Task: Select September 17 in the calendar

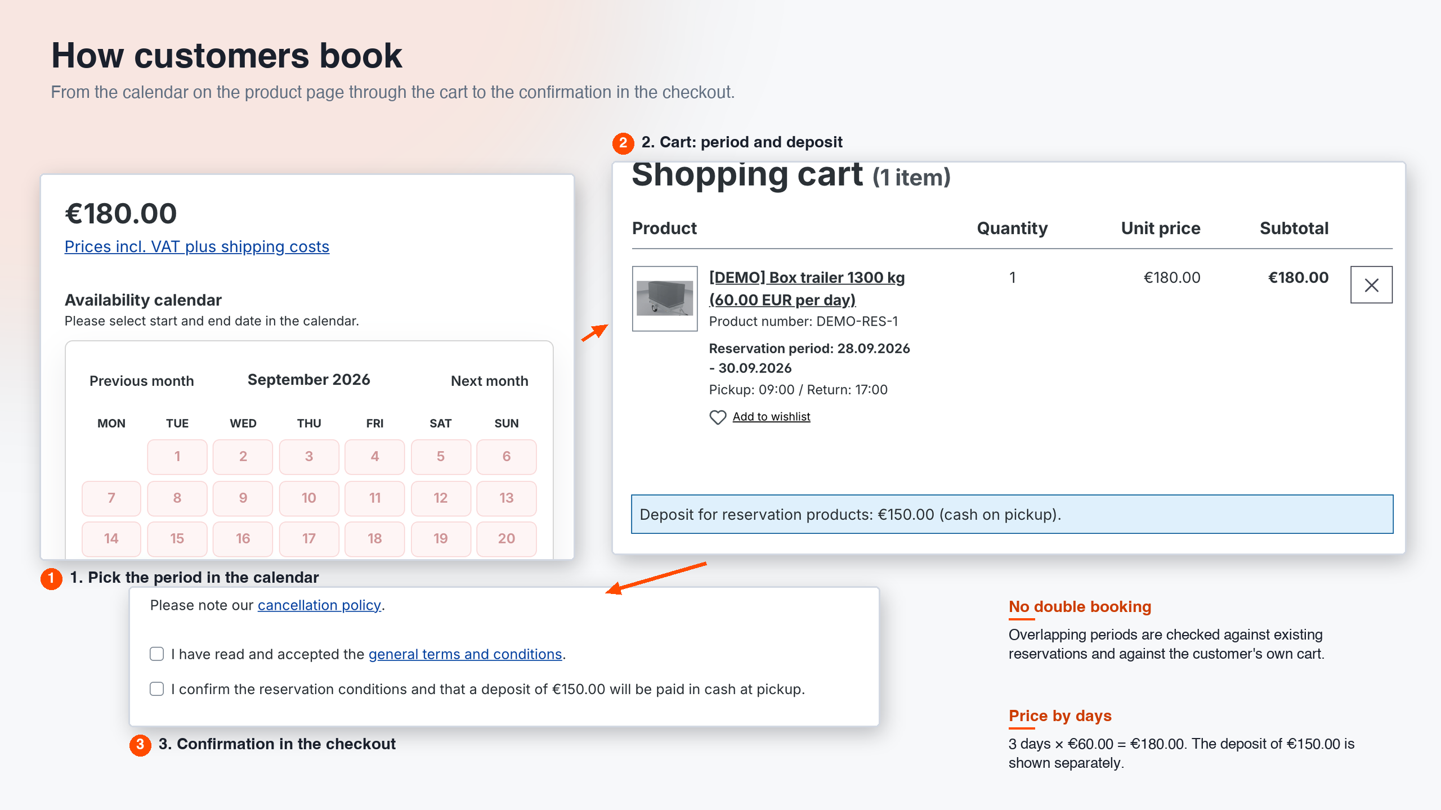Action: 309,539
